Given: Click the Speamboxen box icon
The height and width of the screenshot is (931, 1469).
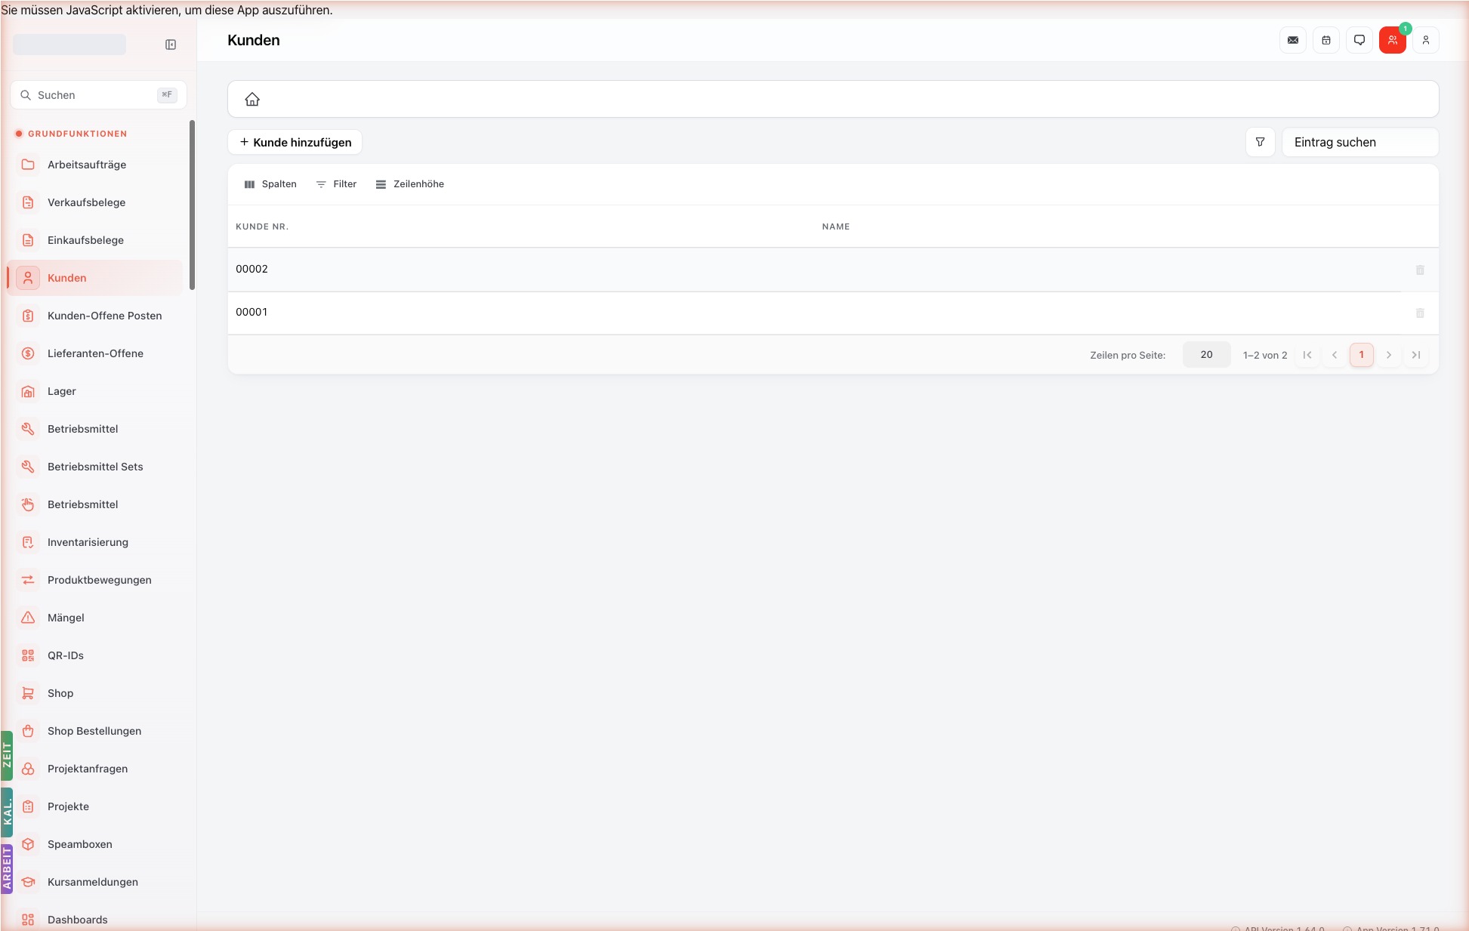Looking at the screenshot, I should point(28,844).
